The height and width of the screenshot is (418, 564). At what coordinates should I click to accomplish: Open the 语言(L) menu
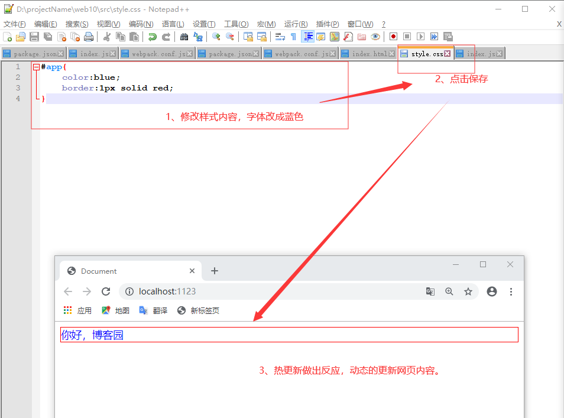[x=173, y=24]
